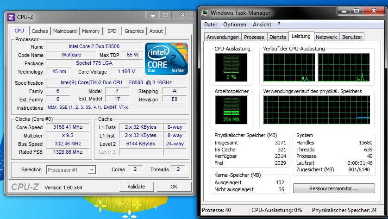Click the Core Voltage value 1.168 V
Screen dimensions: 388x219
click(x=126, y=71)
